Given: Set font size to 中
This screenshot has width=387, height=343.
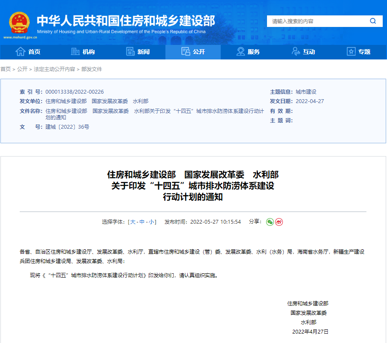Looking at the screenshot, I should (x=142, y=222).
